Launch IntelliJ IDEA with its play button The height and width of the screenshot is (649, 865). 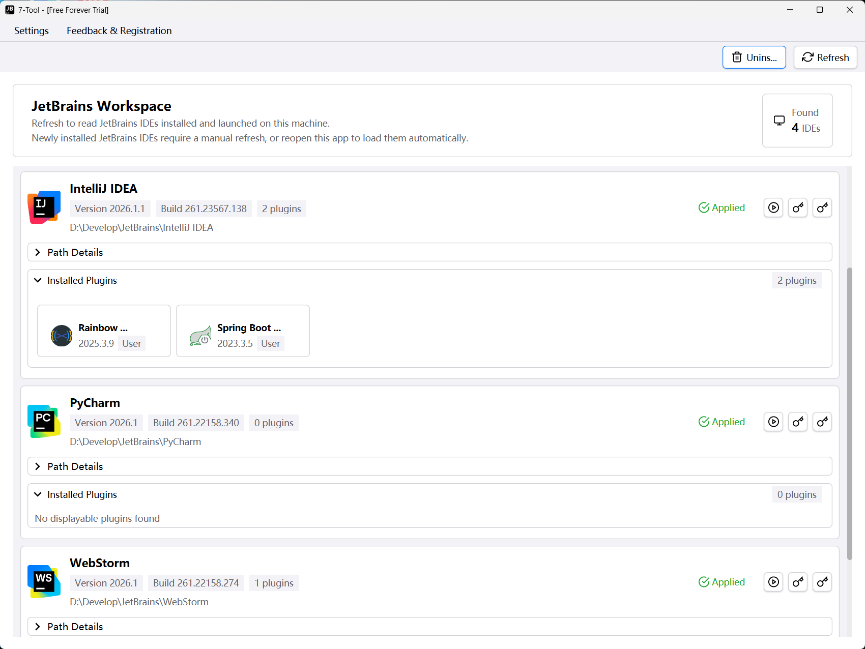(773, 208)
